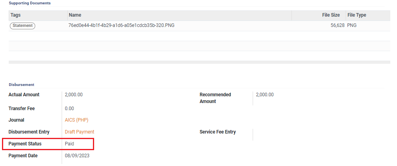Image resolution: width=397 pixels, height=166 pixels.
Task: Sort by File Size column header
Action: (x=331, y=15)
